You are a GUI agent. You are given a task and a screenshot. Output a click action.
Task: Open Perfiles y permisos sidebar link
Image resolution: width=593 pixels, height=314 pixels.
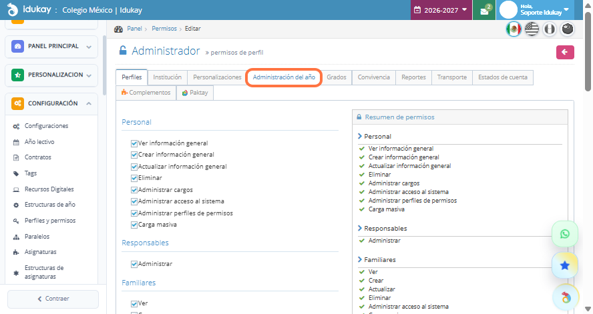click(x=50, y=221)
